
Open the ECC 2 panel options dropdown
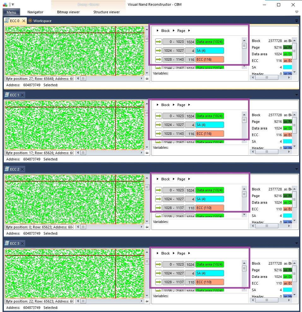tap(297, 169)
